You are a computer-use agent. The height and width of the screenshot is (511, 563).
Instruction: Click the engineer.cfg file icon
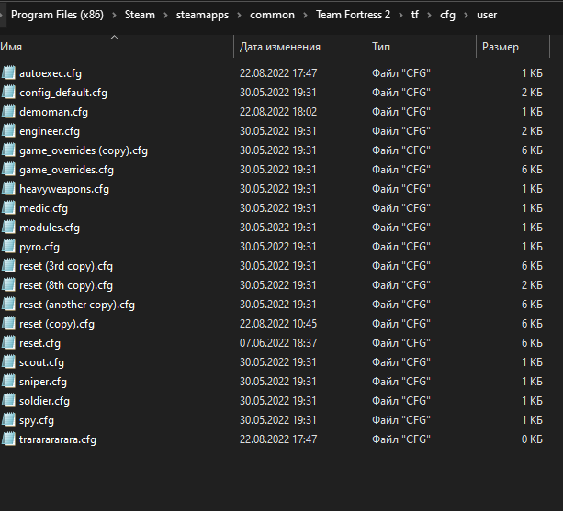8,131
